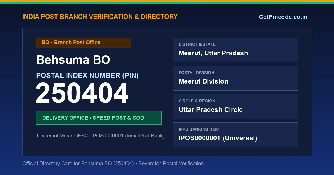Click the District & State label
Screen dimensions: 334x175
click(x=197, y=44)
